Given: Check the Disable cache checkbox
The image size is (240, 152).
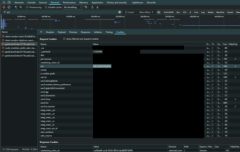Looking at the screenshot, I should click(46, 7).
